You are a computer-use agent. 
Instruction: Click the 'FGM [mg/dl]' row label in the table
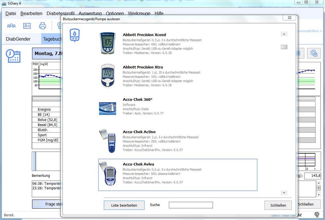48,140
